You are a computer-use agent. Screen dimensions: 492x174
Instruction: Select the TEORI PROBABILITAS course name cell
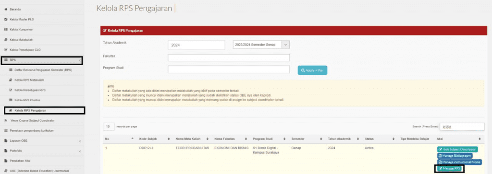[192, 148]
